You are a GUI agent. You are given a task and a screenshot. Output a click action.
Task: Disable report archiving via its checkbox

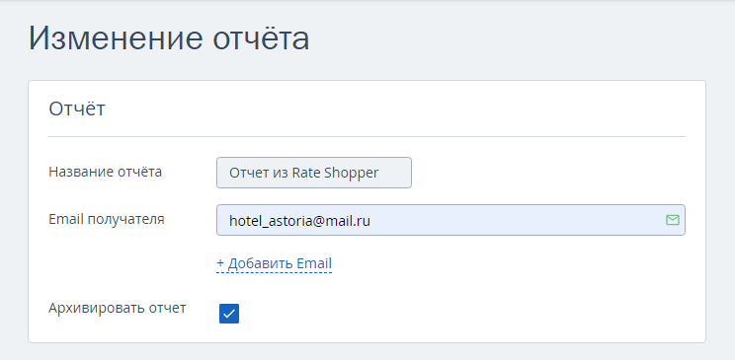(x=229, y=314)
